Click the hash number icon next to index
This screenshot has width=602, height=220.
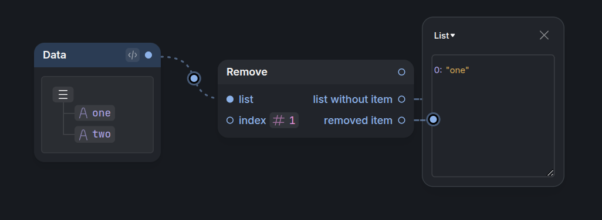pyautogui.click(x=278, y=121)
